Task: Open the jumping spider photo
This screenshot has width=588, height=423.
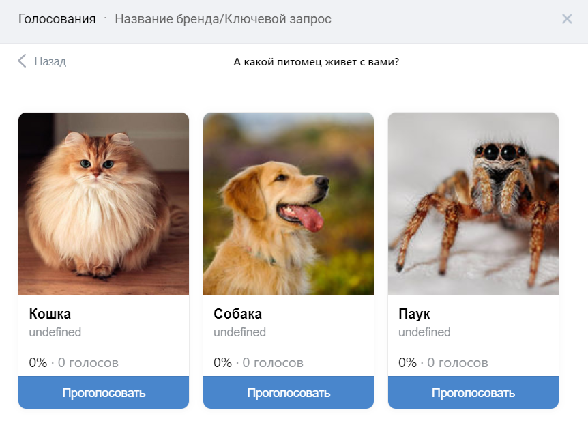Action: pyautogui.click(x=473, y=203)
